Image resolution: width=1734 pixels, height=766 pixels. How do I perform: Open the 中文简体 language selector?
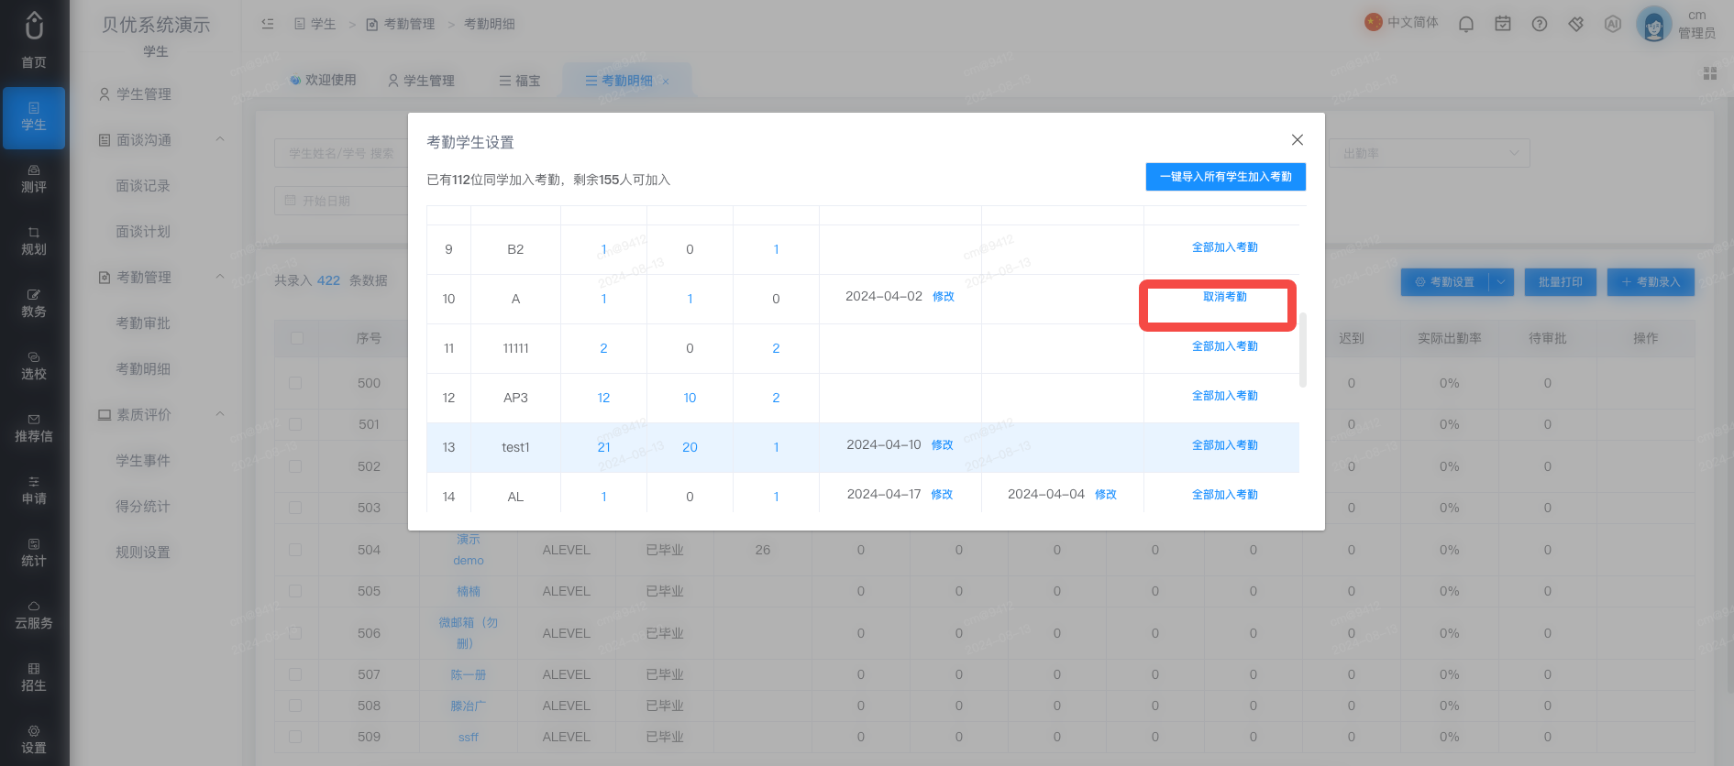point(1401,23)
